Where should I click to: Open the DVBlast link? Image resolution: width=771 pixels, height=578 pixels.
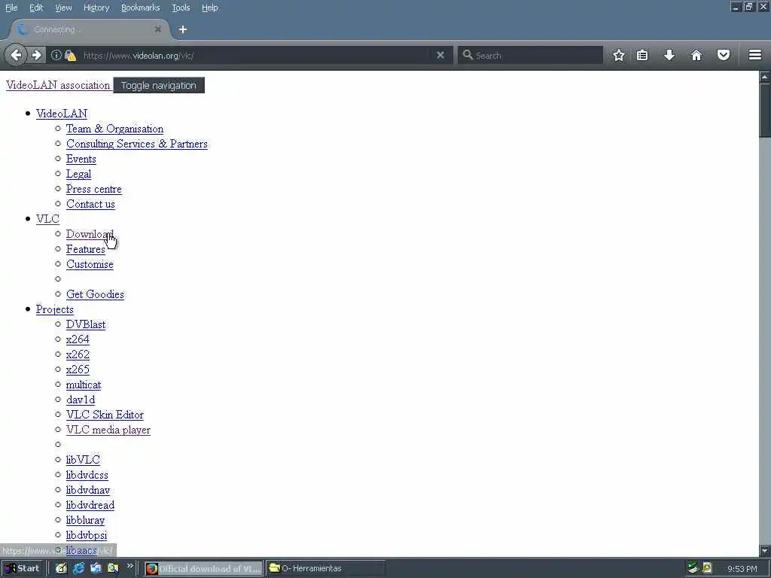click(86, 324)
